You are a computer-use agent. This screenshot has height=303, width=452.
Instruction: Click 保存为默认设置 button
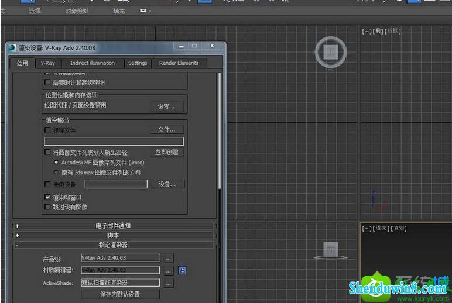(120, 294)
